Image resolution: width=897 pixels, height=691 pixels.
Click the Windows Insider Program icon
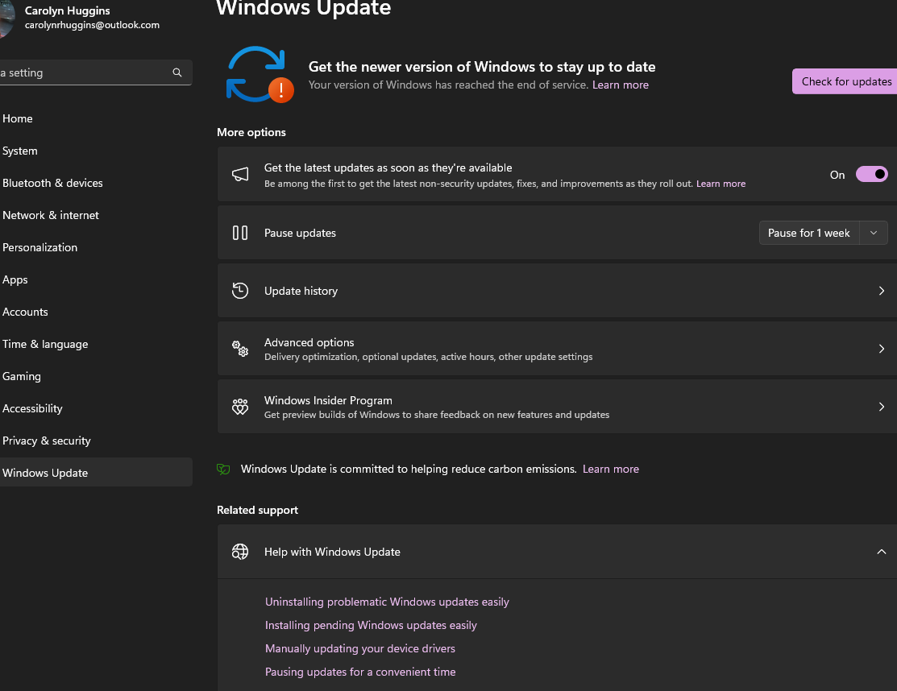(239, 406)
